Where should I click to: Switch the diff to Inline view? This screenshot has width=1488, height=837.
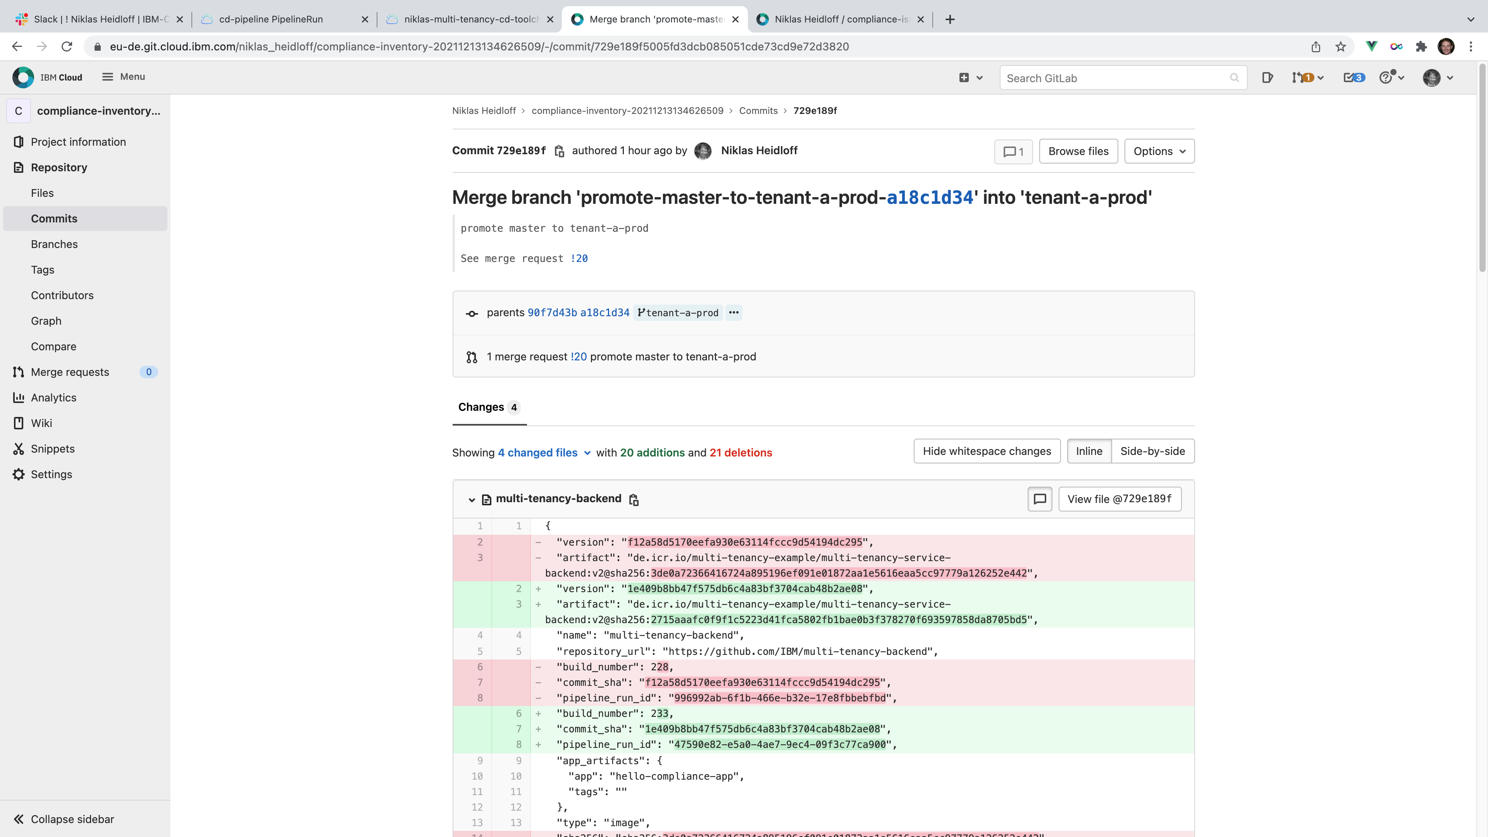pyautogui.click(x=1088, y=451)
